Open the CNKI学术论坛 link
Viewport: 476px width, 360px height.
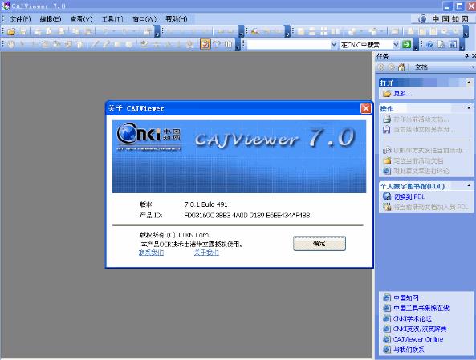click(x=413, y=318)
